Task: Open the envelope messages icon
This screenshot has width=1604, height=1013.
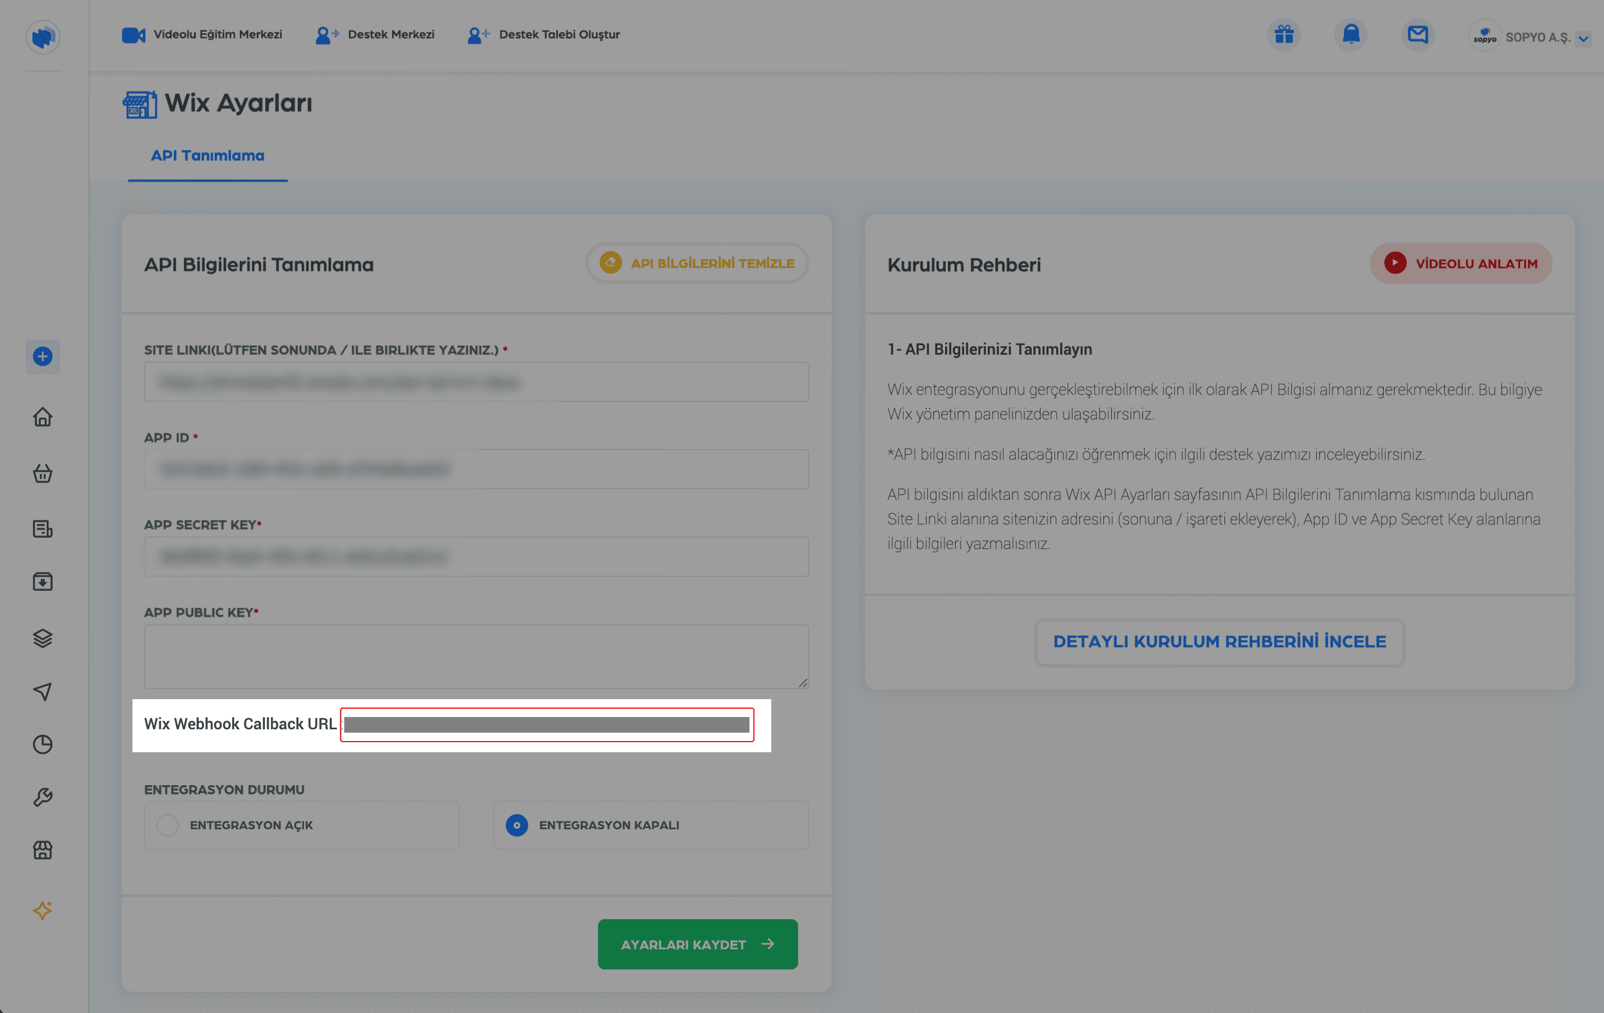Action: tap(1417, 35)
